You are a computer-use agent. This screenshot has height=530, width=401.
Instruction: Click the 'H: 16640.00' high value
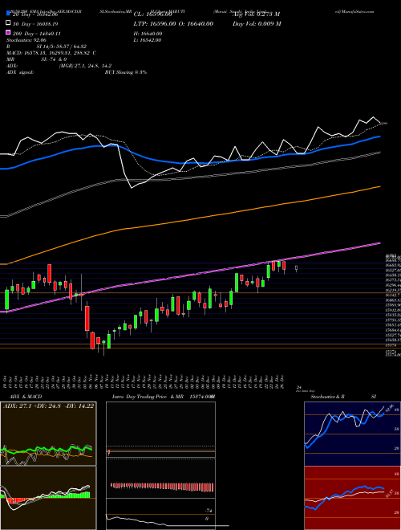pyautogui.click(x=148, y=34)
